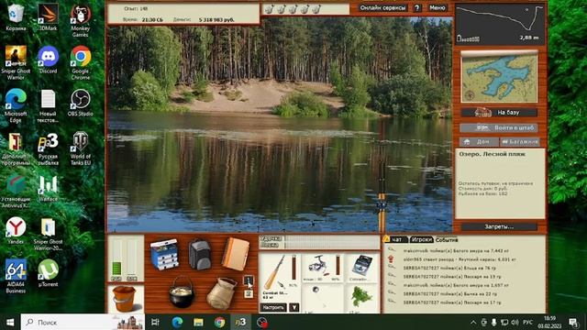The image size is (587, 330).
Task: Open the OBS Studio desktop shortcut
Action: (81, 103)
